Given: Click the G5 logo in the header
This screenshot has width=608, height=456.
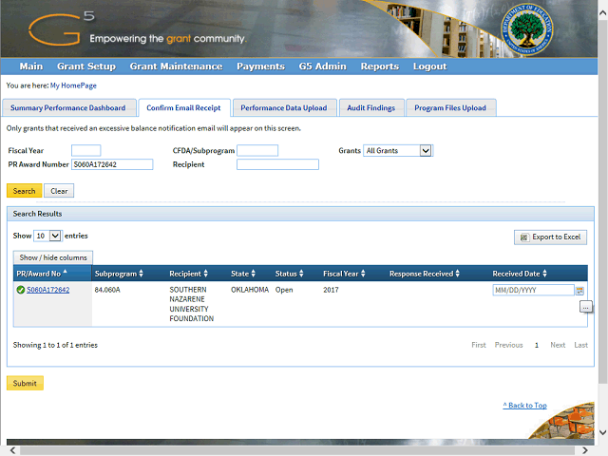Looking at the screenshot, I should click(61, 28).
